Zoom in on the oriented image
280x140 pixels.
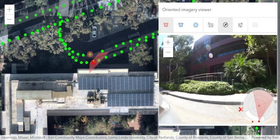point(168,42)
